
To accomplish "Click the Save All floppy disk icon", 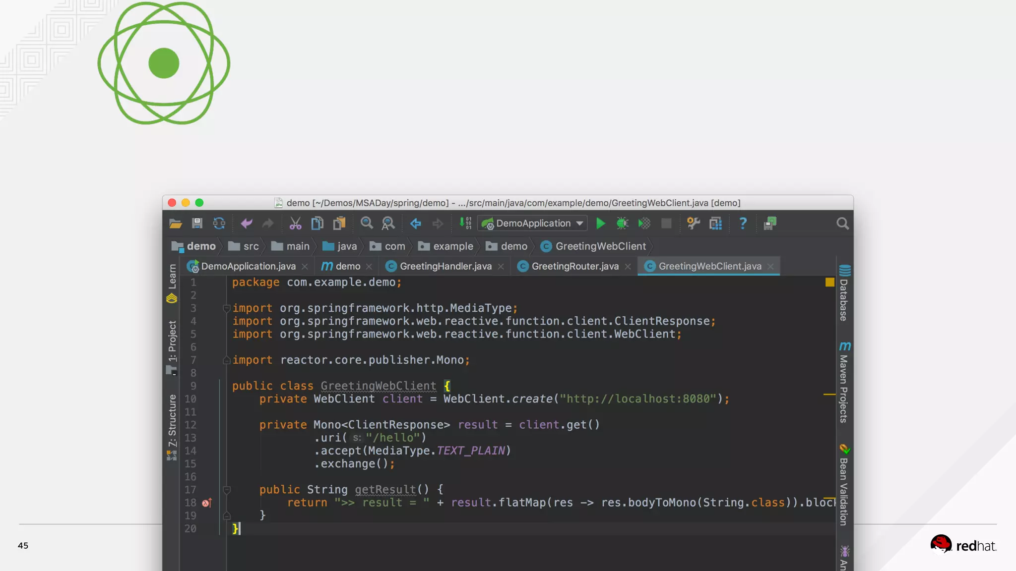I will [x=197, y=224].
